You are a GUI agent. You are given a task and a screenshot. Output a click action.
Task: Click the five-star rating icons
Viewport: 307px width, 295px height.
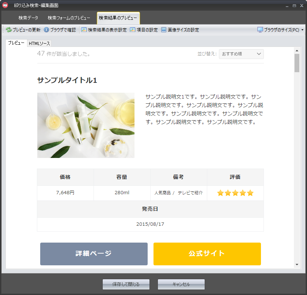(x=235, y=193)
